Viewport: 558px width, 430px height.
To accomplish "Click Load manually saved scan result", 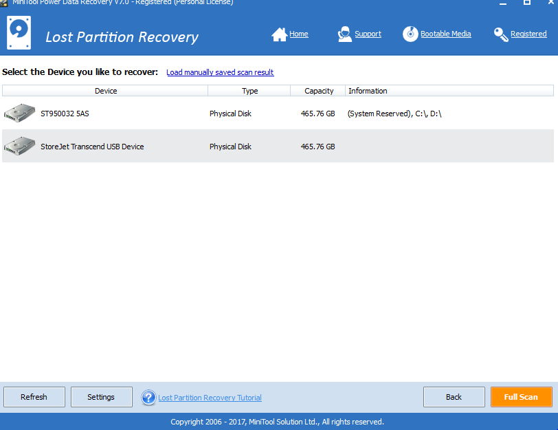I will click(220, 72).
